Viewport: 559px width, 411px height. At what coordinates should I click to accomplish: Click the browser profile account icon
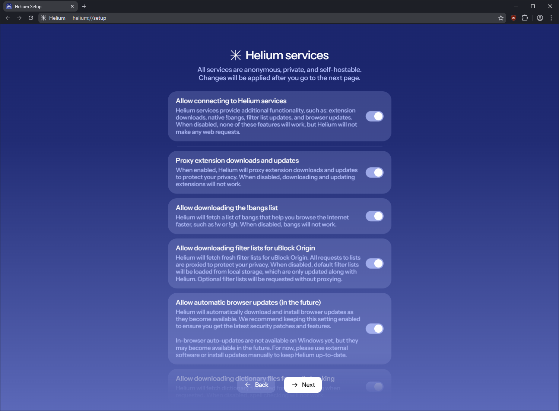coord(540,18)
